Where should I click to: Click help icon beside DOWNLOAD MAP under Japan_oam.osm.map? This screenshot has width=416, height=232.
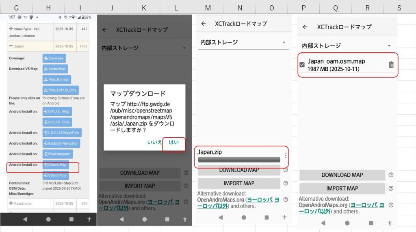click(x=391, y=175)
